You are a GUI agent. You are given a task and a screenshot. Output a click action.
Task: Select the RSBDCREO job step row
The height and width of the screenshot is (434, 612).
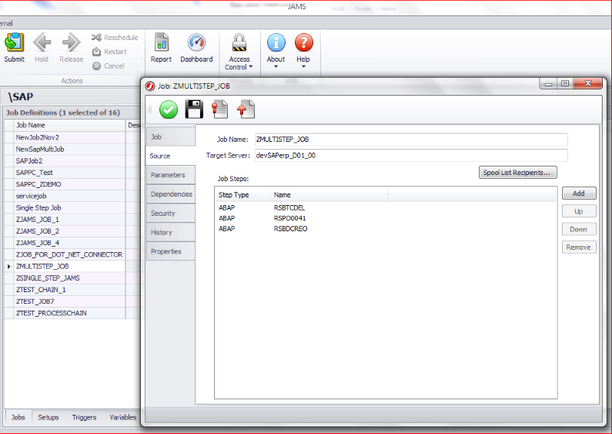coord(386,229)
